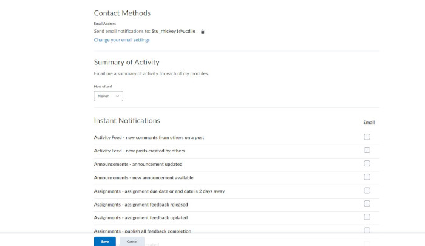Click the Summary of Activity heading
Screen dimensions: 425x246
click(x=126, y=62)
